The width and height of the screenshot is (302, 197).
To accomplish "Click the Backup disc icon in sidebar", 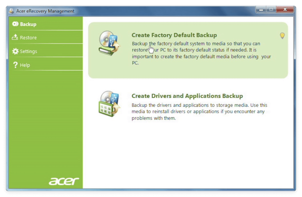I will click(x=15, y=24).
